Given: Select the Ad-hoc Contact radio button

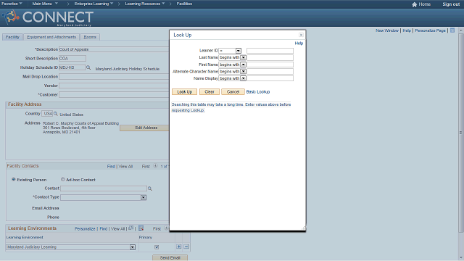Looking at the screenshot, I should click(x=63, y=179).
